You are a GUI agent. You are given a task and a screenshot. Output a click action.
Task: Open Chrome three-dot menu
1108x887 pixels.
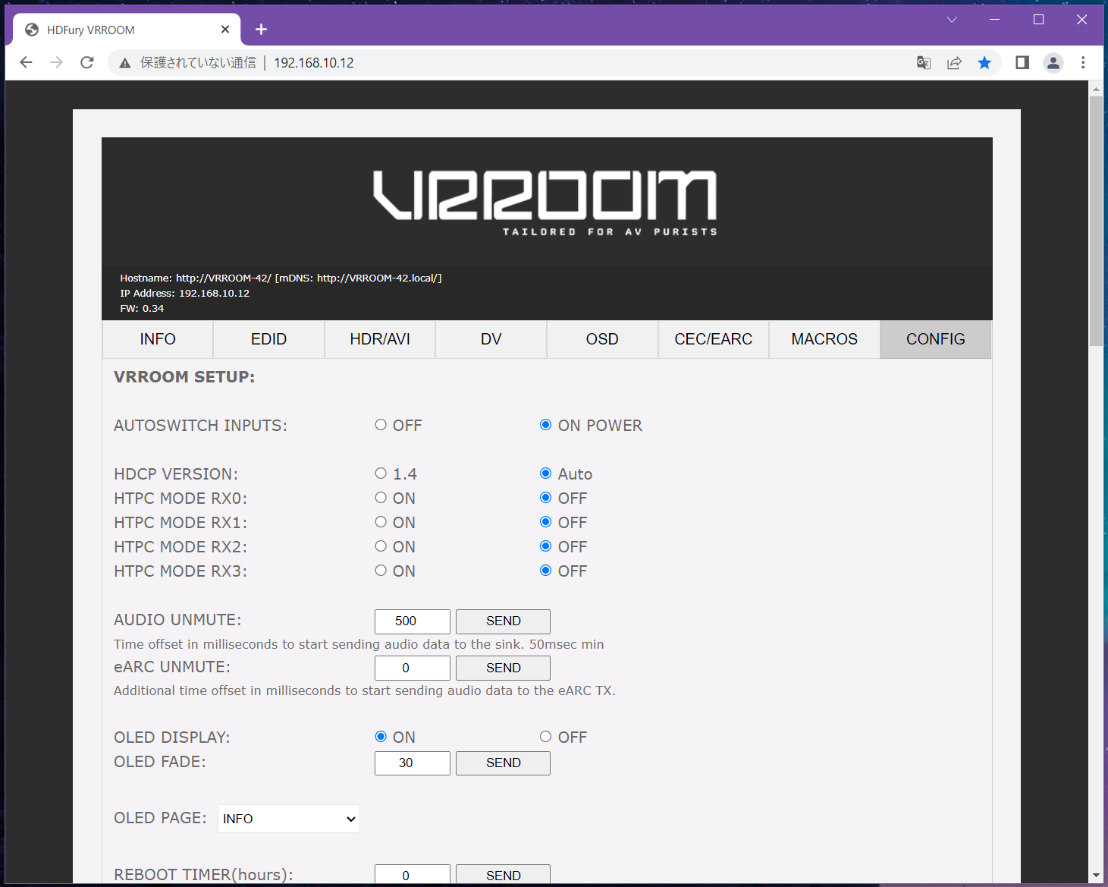coord(1083,62)
